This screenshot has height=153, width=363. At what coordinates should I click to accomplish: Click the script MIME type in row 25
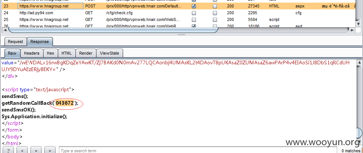274,19
